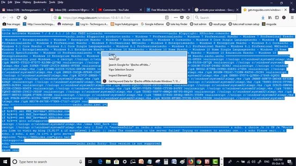Choose Get Keyword Data for selection
296x166 pixels.
click(144, 81)
